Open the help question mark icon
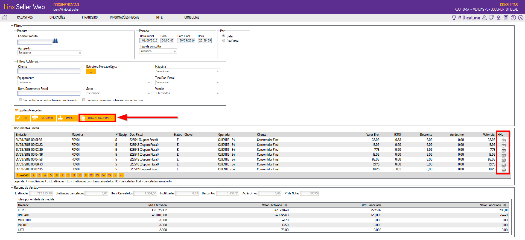 tap(513, 18)
